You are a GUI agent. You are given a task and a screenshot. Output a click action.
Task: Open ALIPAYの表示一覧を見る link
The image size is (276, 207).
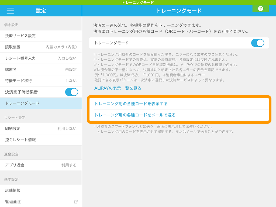(118, 88)
